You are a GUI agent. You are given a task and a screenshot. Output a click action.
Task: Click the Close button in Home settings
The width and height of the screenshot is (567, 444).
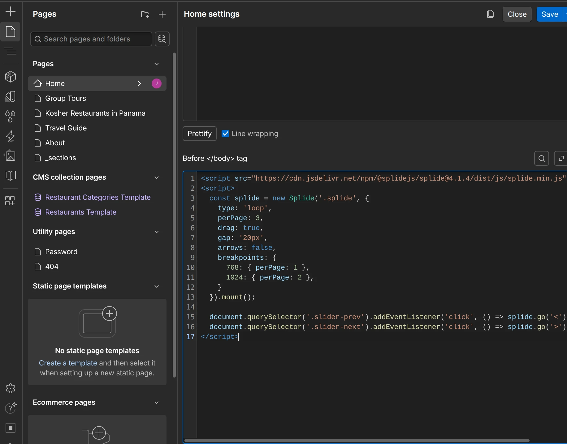[x=517, y=14]
